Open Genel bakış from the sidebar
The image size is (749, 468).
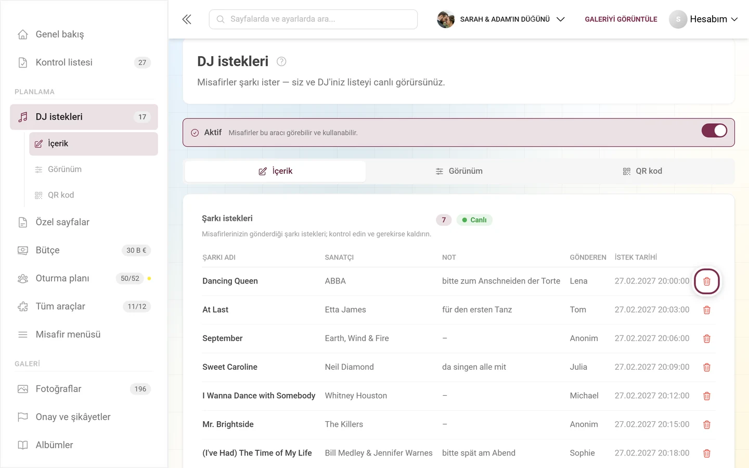point(84,34)
